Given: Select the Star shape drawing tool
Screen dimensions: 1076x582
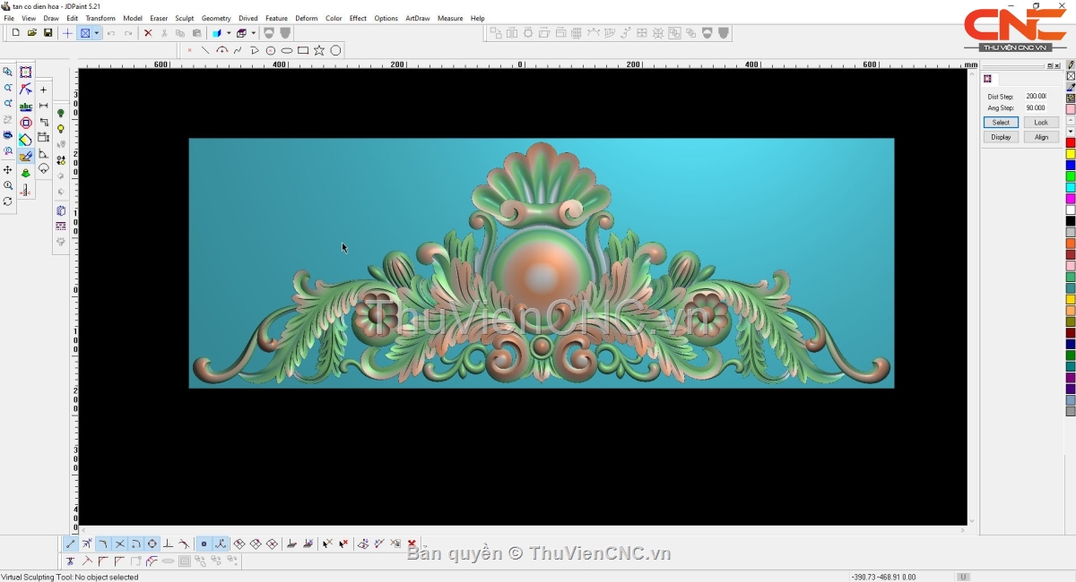Looking at the screenshot, I should [319, 50].
